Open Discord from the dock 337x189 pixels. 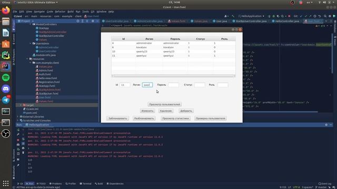coord(6,89)
